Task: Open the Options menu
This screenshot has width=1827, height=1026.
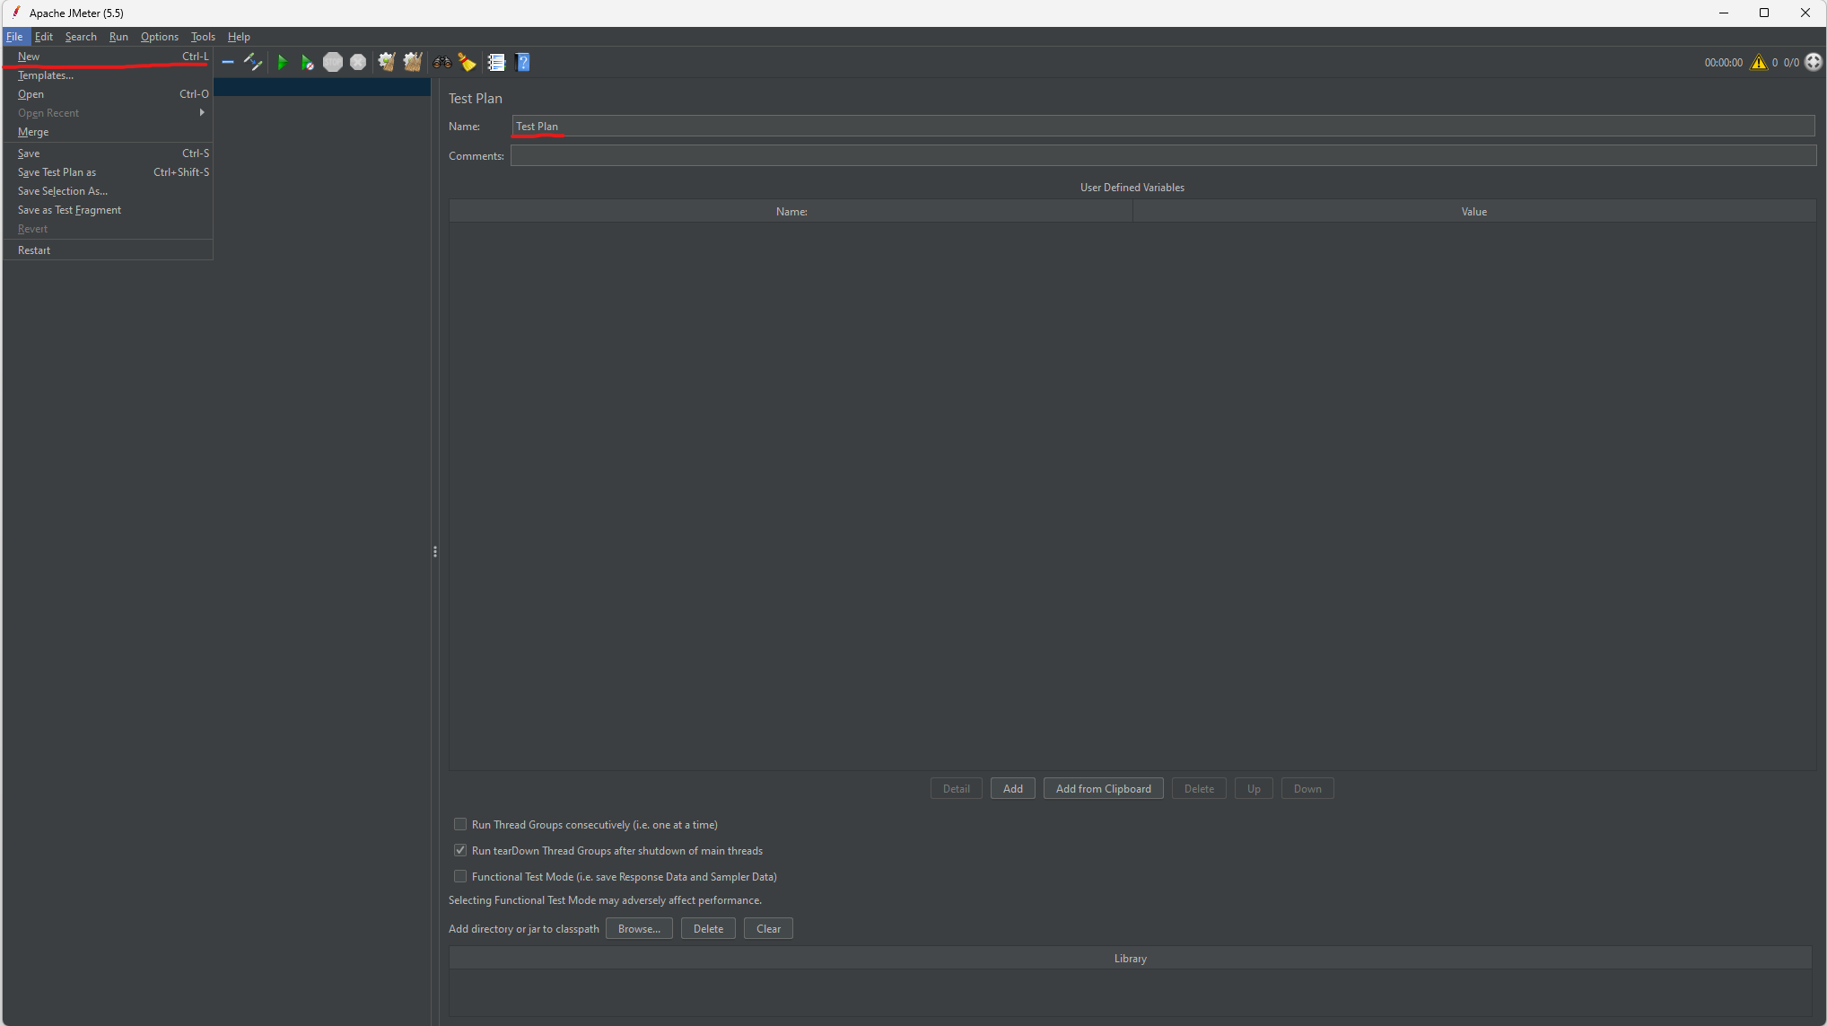Action: (x=159, y=37)
